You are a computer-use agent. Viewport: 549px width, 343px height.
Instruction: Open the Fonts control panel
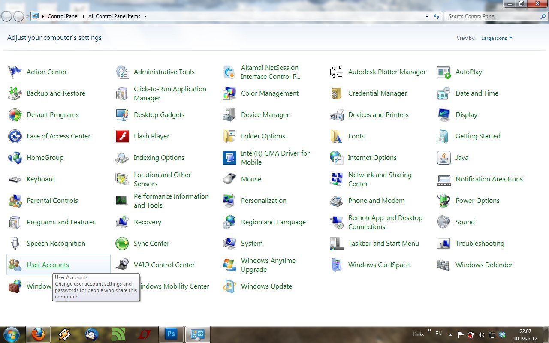tap(356, 136)
